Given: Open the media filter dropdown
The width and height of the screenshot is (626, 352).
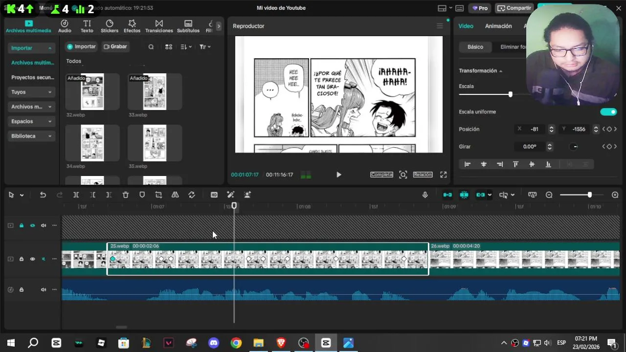Looking at the screenshot, I should pos(205,47).
